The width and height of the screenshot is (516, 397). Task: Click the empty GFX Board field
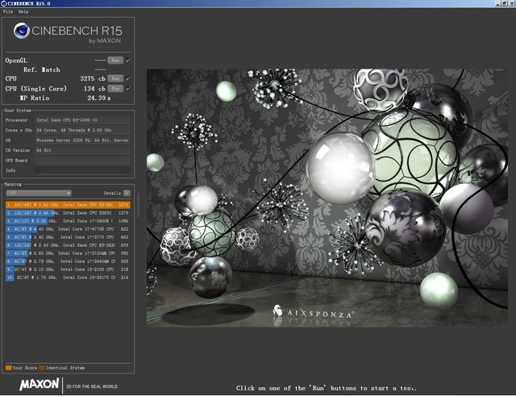click(x=82, y=161)
